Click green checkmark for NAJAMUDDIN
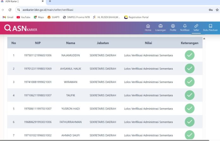Image resolution: width=220 pixels, height=141 pixels. 189,55
